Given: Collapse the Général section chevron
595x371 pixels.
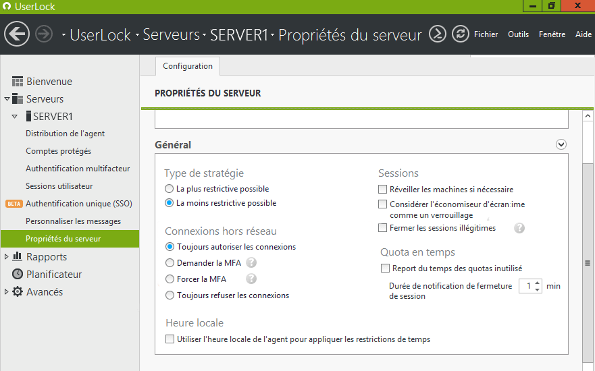Looking at the screenshot, I should [561, 144].
